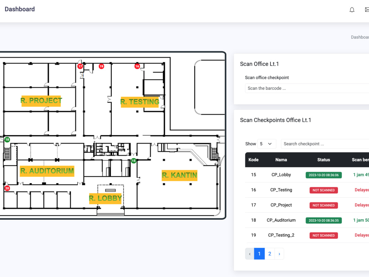Select red checkpoint marker 17 on map

(80, 66)
